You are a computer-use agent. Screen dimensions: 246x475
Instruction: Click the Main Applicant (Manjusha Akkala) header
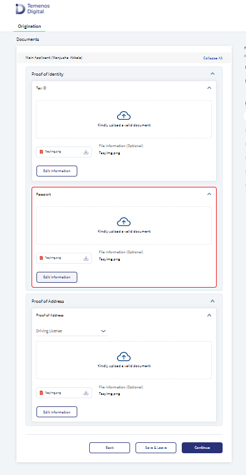point(54,58)
